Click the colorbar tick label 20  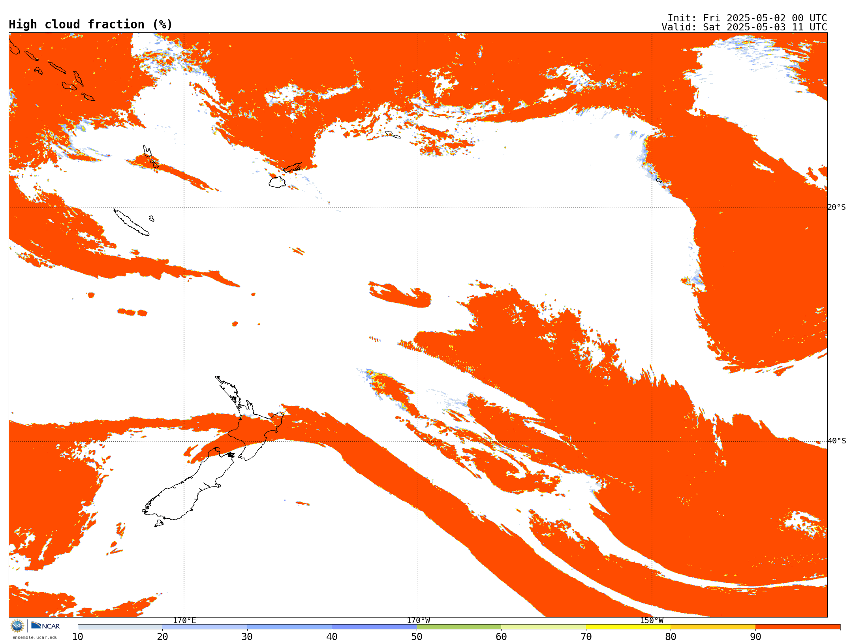[162, 637]
